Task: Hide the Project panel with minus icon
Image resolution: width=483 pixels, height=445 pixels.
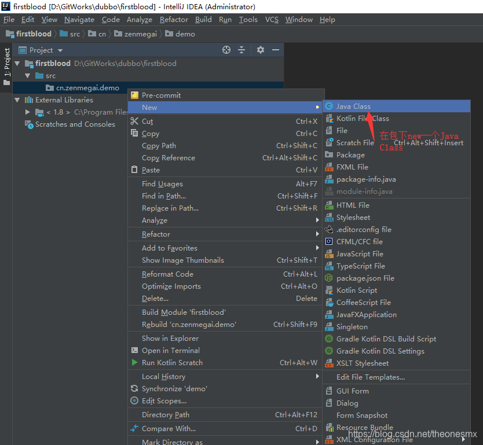Action: 276,50
